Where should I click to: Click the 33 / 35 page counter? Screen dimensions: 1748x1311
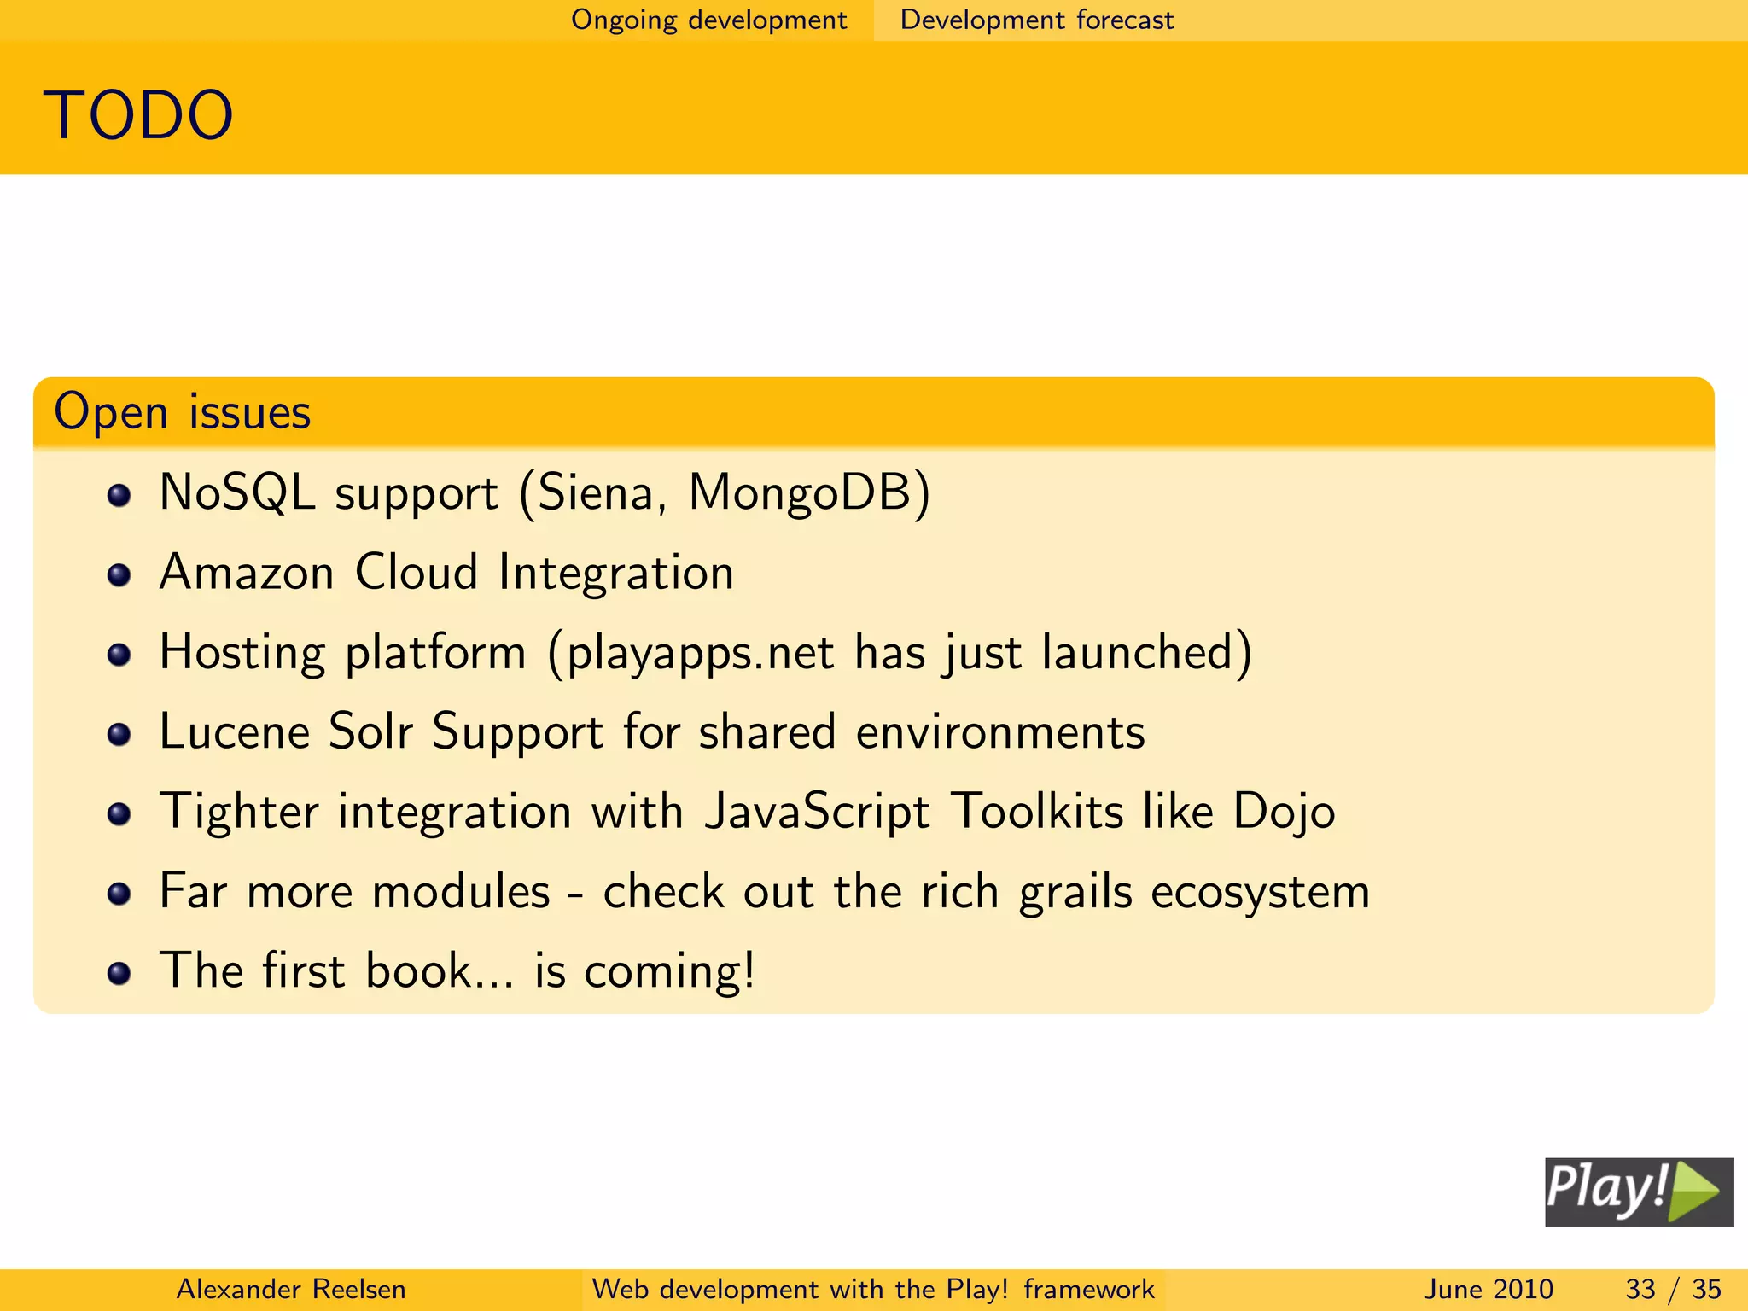tap(1673, 1289)
